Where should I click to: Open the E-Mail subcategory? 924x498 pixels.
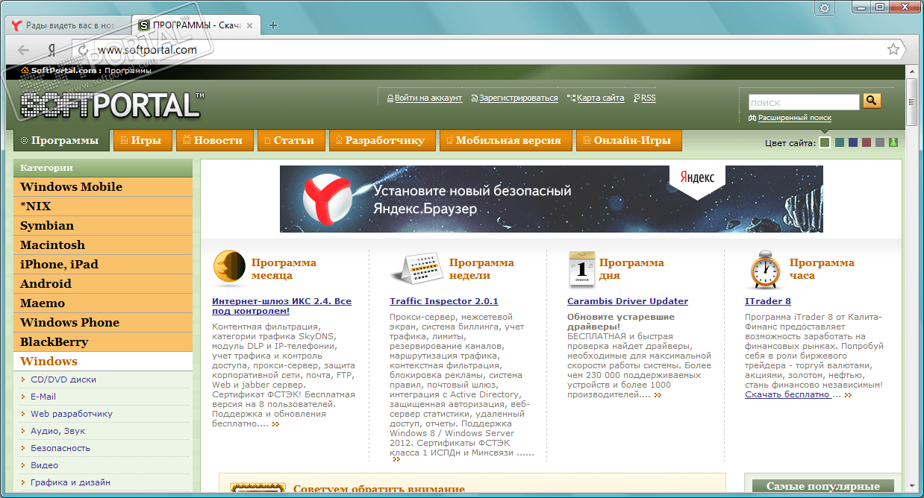tap(43, 397)
